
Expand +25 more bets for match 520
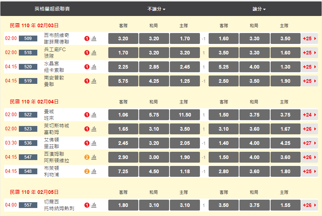pyautogui.click(x=309, y=67)
